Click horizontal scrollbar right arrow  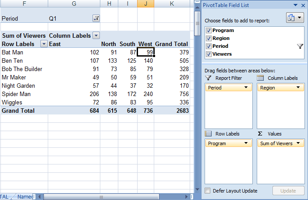click(186, 196)
